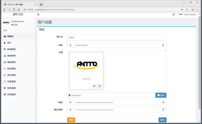Click the zoom icon under the avatar preview
The image size is (202, 124).
[100, 86]
